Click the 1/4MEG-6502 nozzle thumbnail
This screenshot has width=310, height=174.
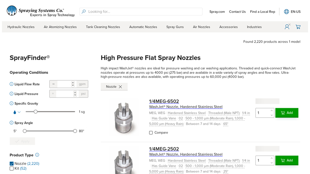coord(123,118)
